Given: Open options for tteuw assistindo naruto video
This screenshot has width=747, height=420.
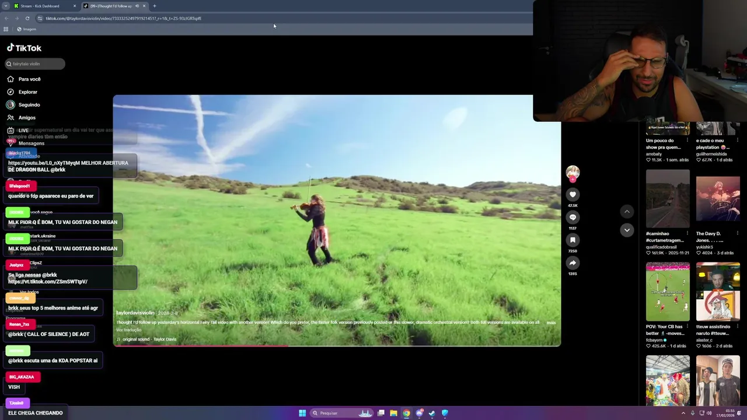Looking at the screenshot, I should click(738, 327).
